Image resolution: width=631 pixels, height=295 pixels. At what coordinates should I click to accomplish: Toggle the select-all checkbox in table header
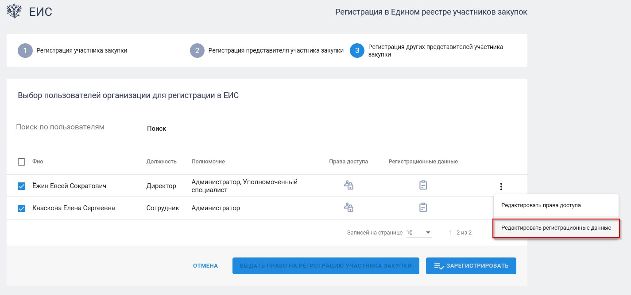click(22, 162)
